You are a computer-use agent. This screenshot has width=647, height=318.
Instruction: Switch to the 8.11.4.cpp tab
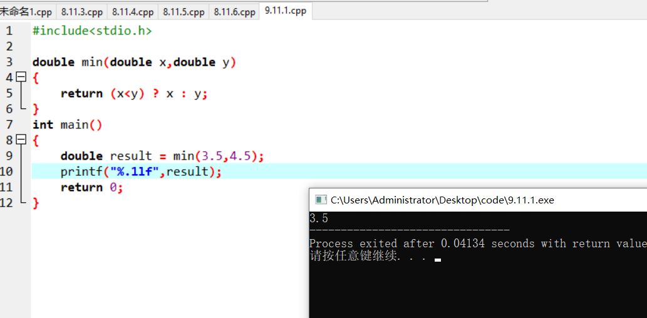click(132, 12)
